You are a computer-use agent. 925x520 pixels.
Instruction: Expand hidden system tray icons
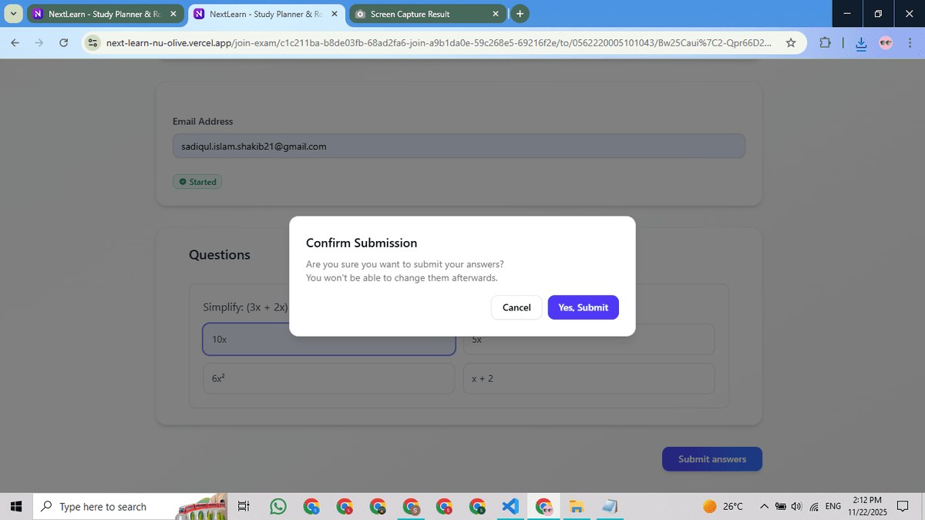tap(764, 506)
